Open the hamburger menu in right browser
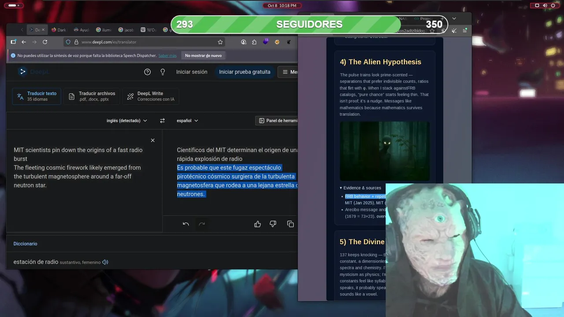564x317 pixels. 465,30
